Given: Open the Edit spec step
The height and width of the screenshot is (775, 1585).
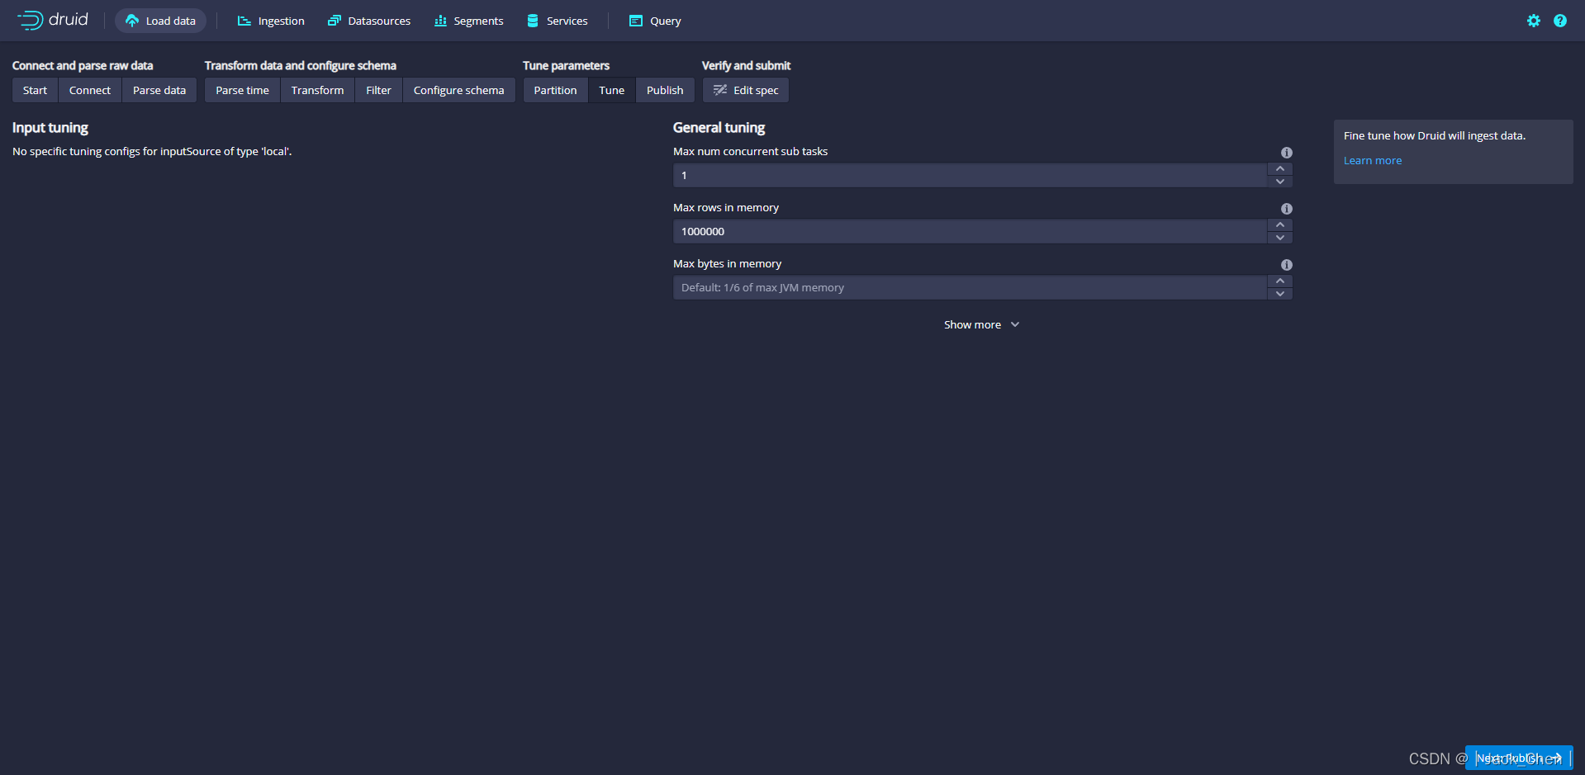Looking at the screenshot, I should [x=746, y=90].
